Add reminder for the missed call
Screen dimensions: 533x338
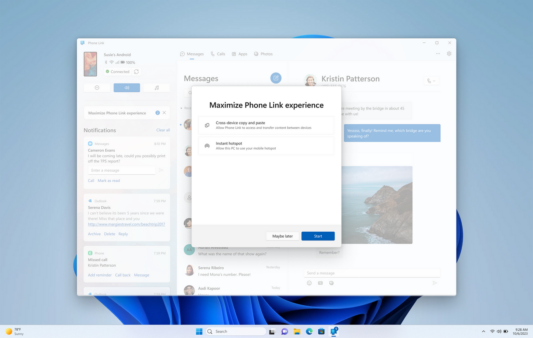click(x=100, y=275)
